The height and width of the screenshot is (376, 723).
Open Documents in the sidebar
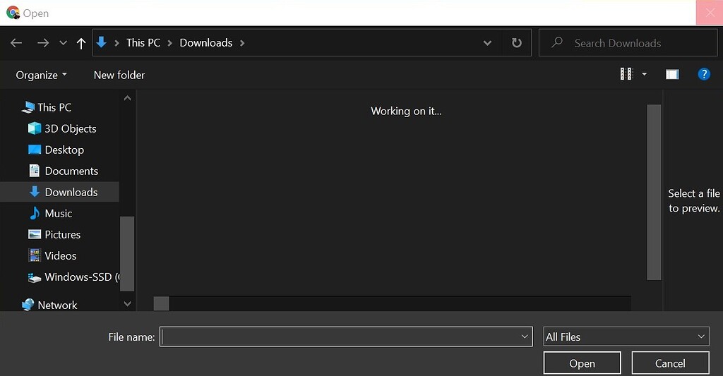point(71,171)
